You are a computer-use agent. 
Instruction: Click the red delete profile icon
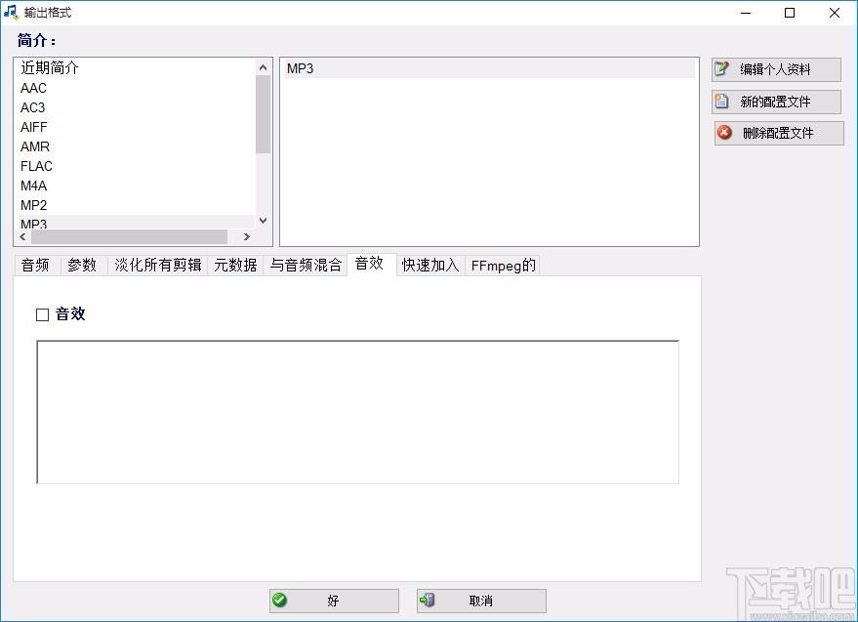click(x=724, y=133)
